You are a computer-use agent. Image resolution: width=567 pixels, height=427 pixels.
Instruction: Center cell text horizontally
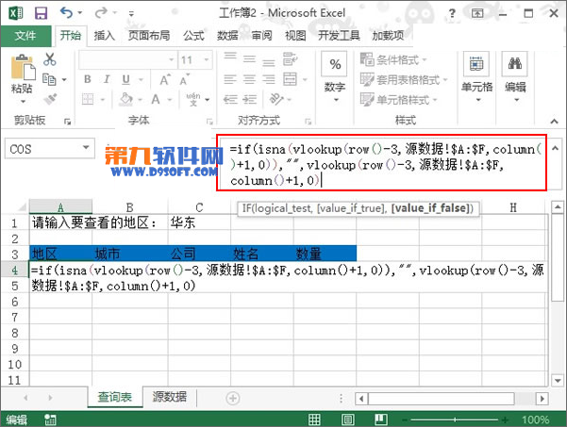249,79
